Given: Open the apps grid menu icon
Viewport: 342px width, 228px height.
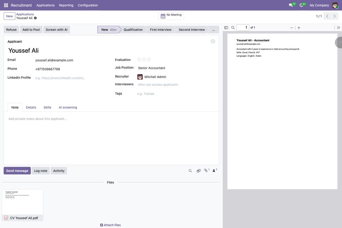Looking at the screenshot, I should 6,5.
